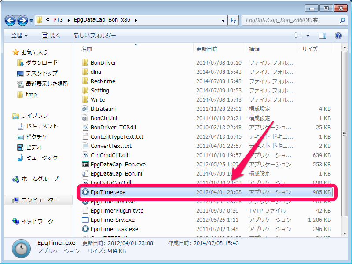Image resolution: width=352 pixels, height=264 pixels.
Task: Open the address bar history dropdown
Action: tap(223, 20)
